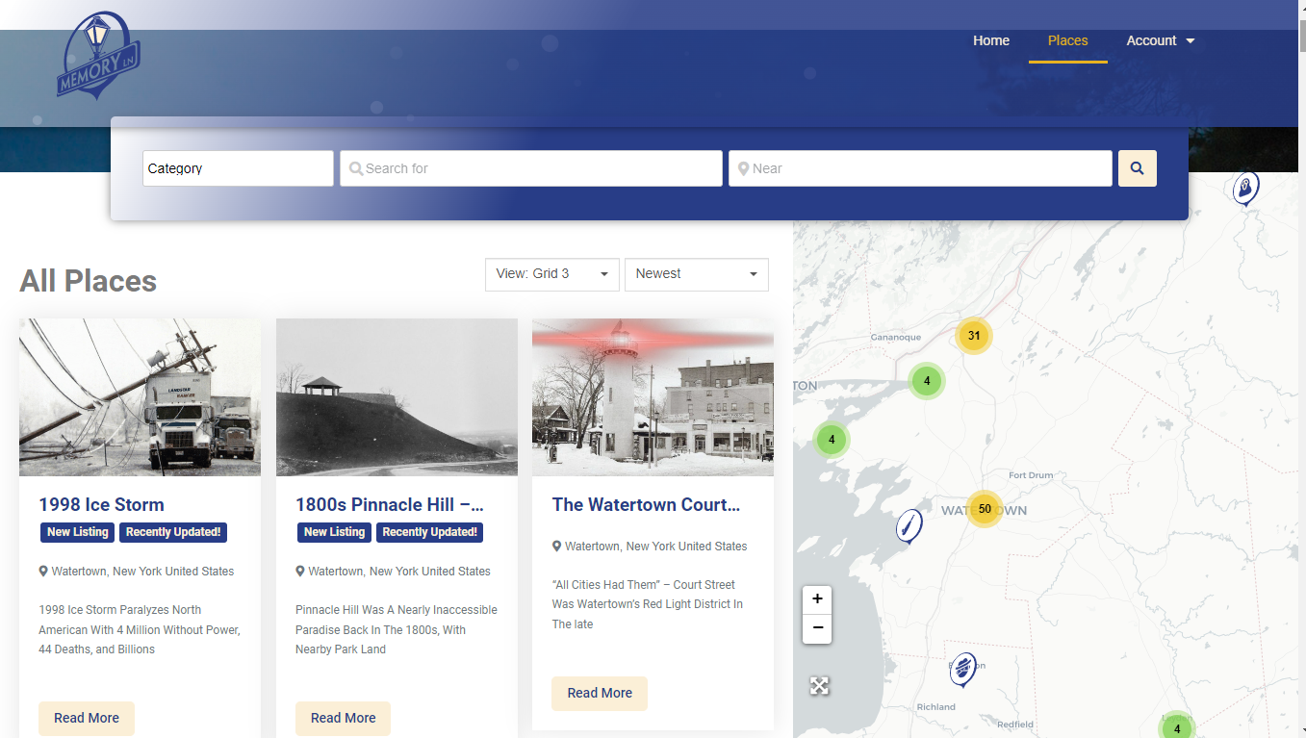Click the Category field
This screenshot has width=1306, height=738.
tap(238, 168)
